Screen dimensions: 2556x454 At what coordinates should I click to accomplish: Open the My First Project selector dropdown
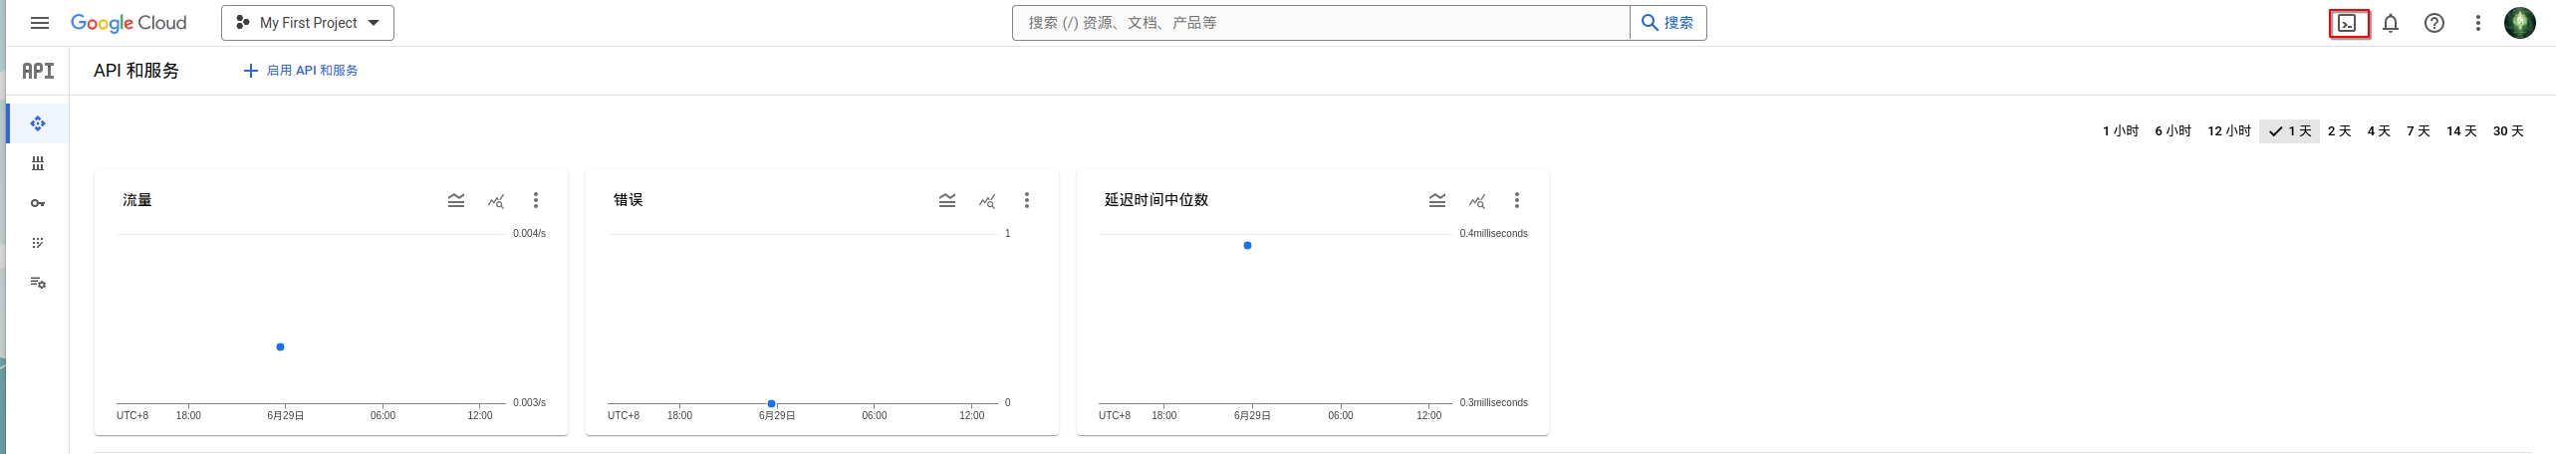(308, 23)
